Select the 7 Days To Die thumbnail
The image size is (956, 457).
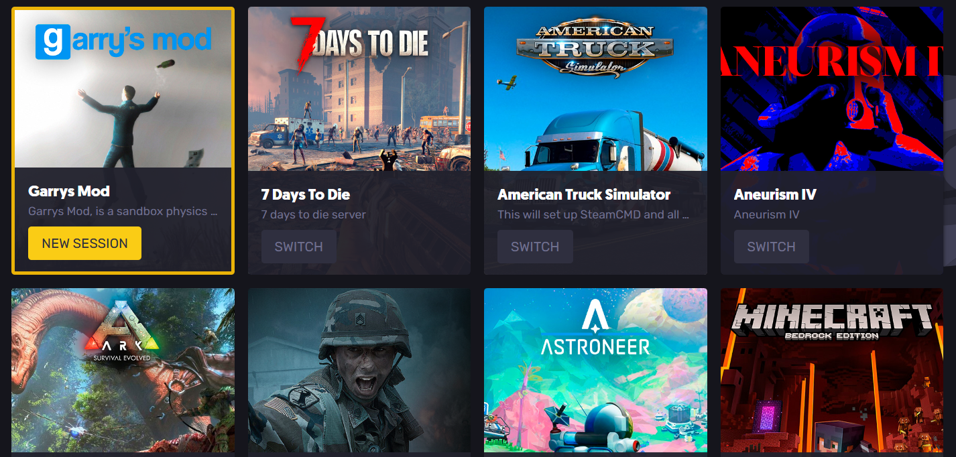pos(359,88)
